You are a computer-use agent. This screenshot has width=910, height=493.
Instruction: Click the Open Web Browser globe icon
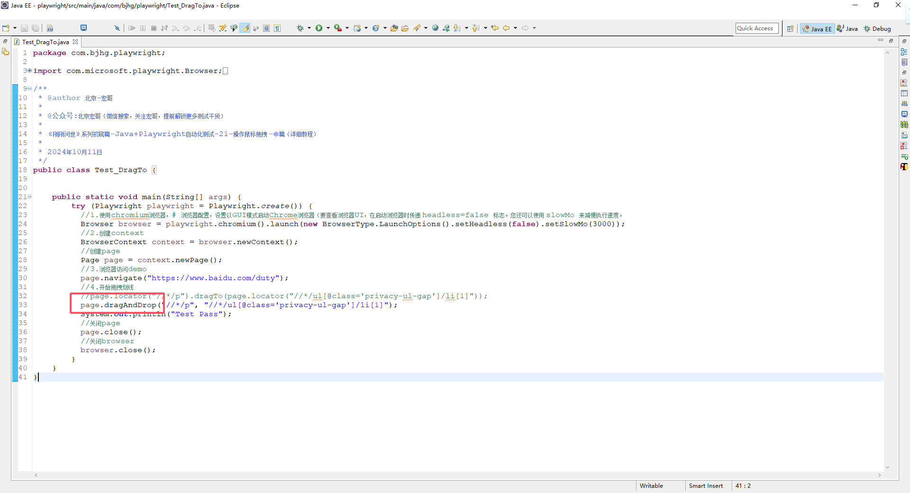[x=435, y=28]
